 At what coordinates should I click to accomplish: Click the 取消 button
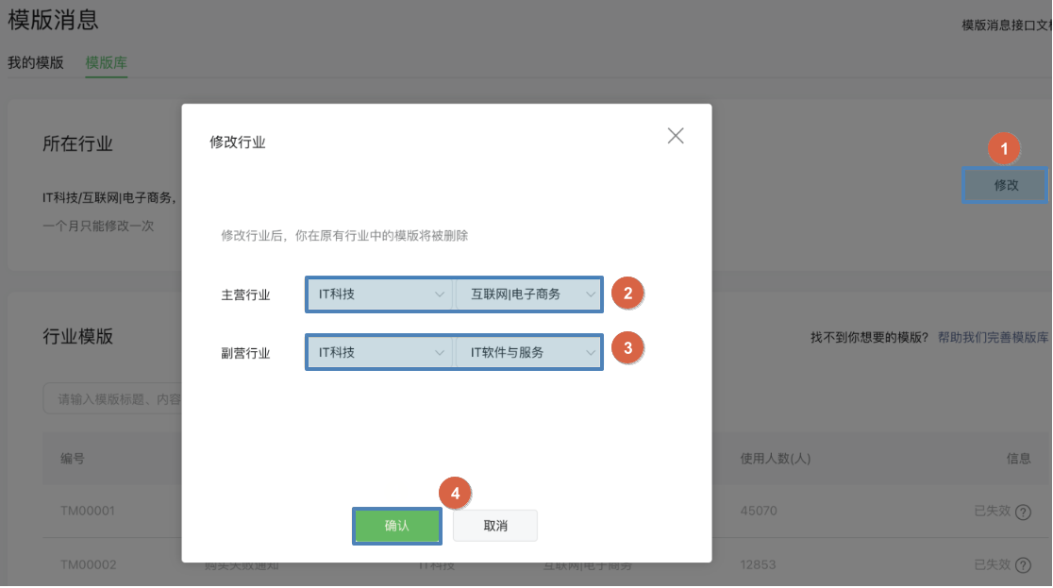tap(495, 526)
